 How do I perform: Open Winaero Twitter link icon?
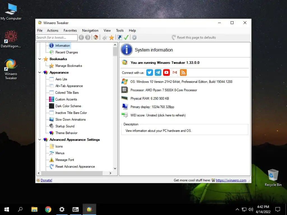pyautogui.click(x=150, y=73)
